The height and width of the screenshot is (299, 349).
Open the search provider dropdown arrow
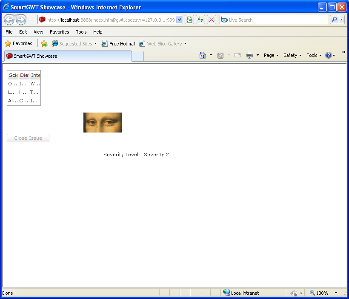[342, 20]
